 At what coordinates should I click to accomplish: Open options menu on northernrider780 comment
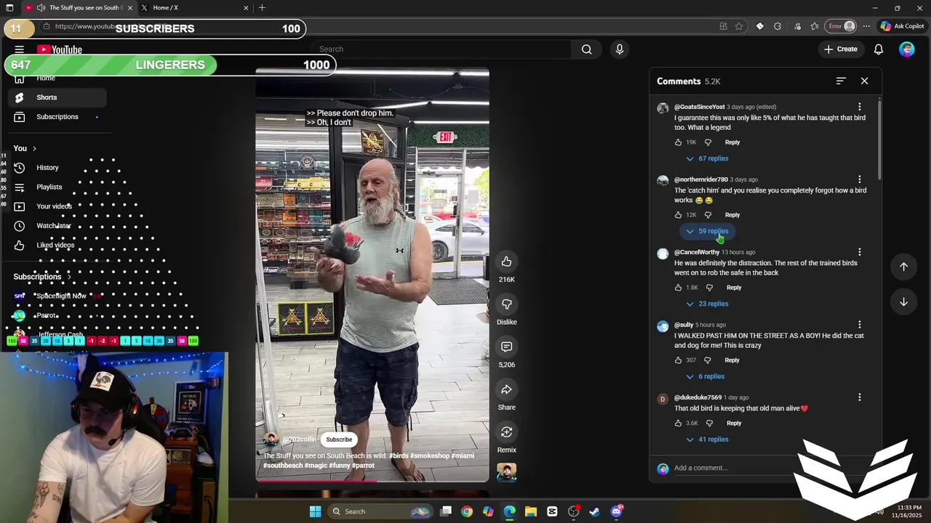coord(859,179)
